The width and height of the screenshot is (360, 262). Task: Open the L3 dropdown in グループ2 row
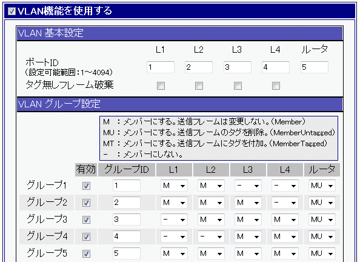[x=248, y=203]
